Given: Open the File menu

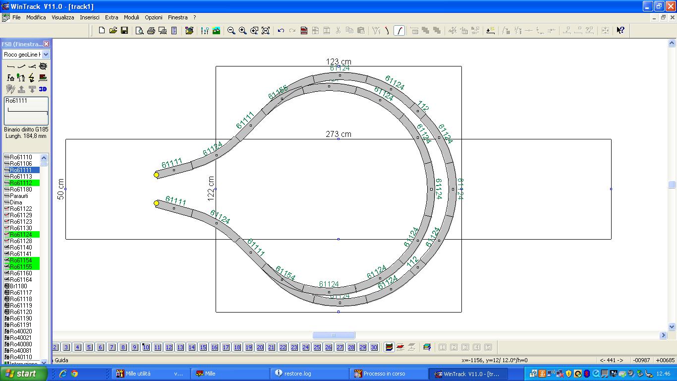Looking at the screenshot, I should pos(16,17).
